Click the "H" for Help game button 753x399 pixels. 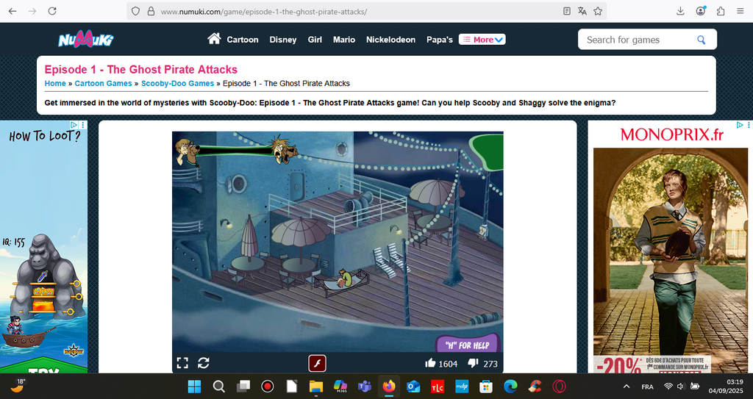tap(467, 345)
